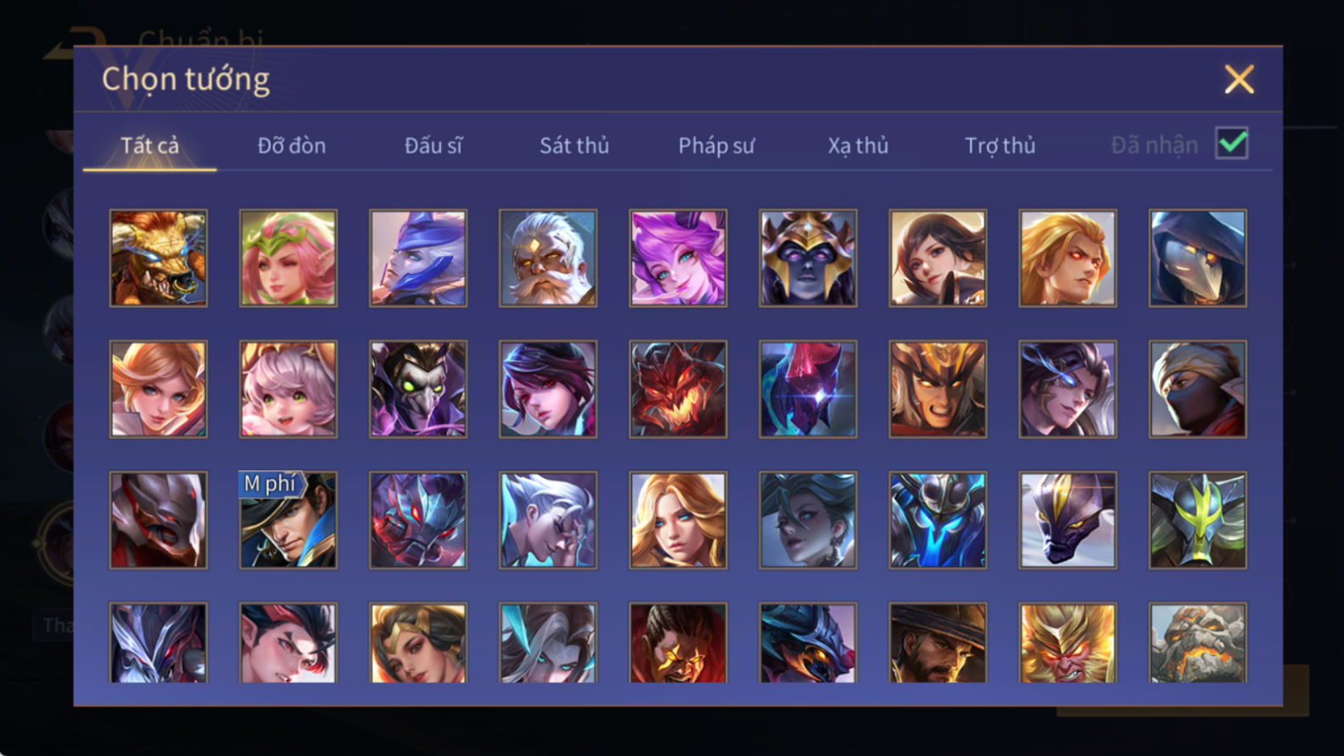Pick the hooded plague-mask assassin hero

point(1197,258)
